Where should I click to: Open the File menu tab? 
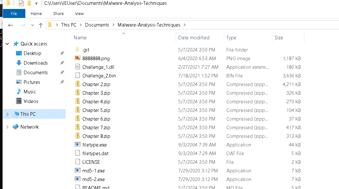14,14
